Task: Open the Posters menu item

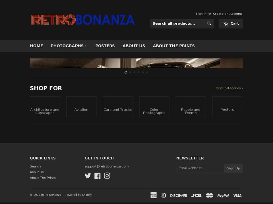Action: 105,46
